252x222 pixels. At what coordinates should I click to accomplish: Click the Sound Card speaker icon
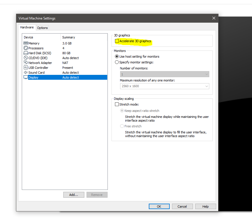coord(26,73)
